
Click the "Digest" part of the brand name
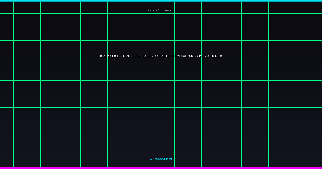pos(168,159)
